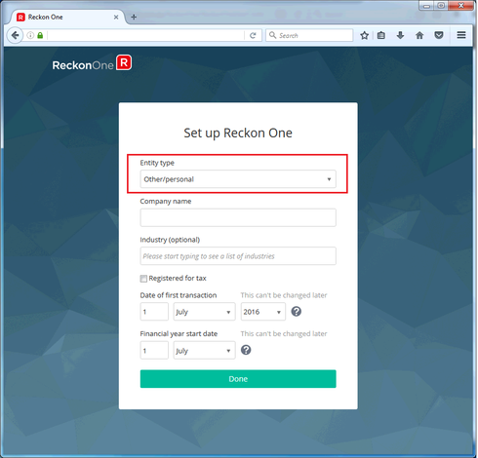Open first transaction year dropdown showing 2016
478x458 pixels.
(x=263, y=312)
